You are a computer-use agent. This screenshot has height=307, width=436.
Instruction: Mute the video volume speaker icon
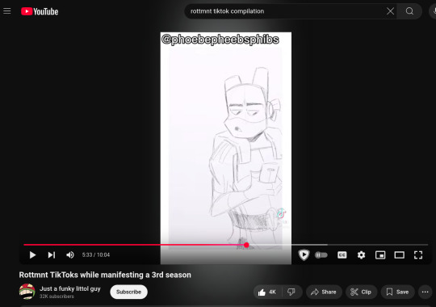tap(70, 255)
